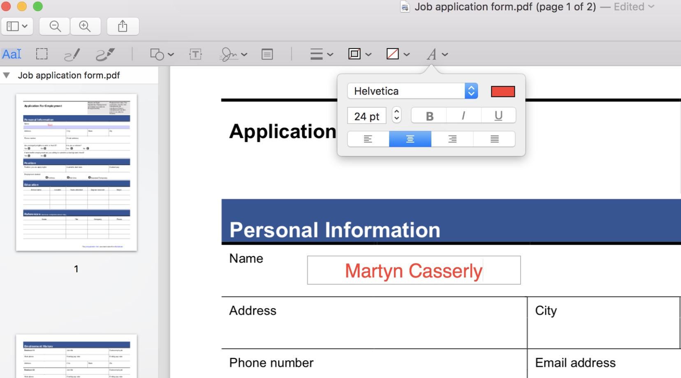Open the Shapes tool menu
Image resolution: width=681 pixels, height=378 pixels.
point(162,54)
